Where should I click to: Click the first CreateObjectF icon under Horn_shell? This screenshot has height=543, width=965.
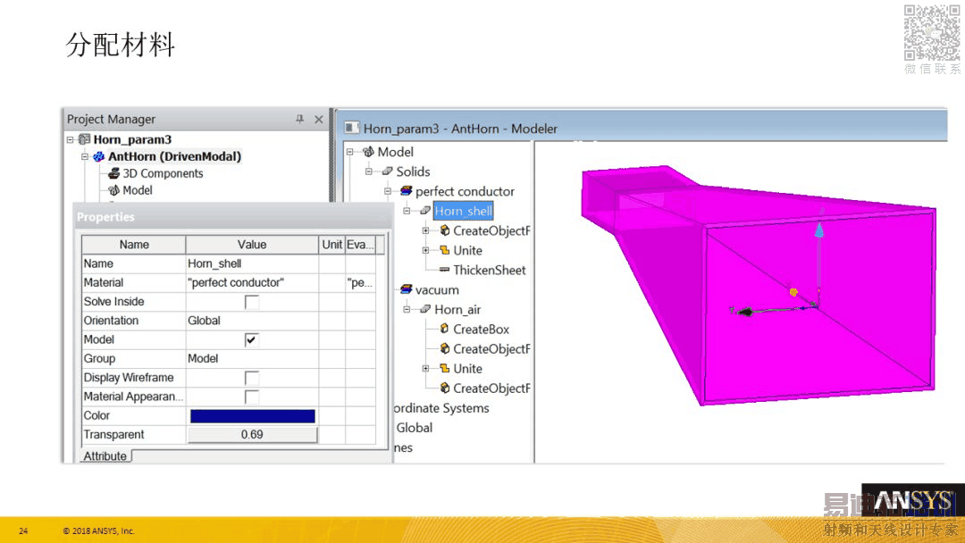444,230
